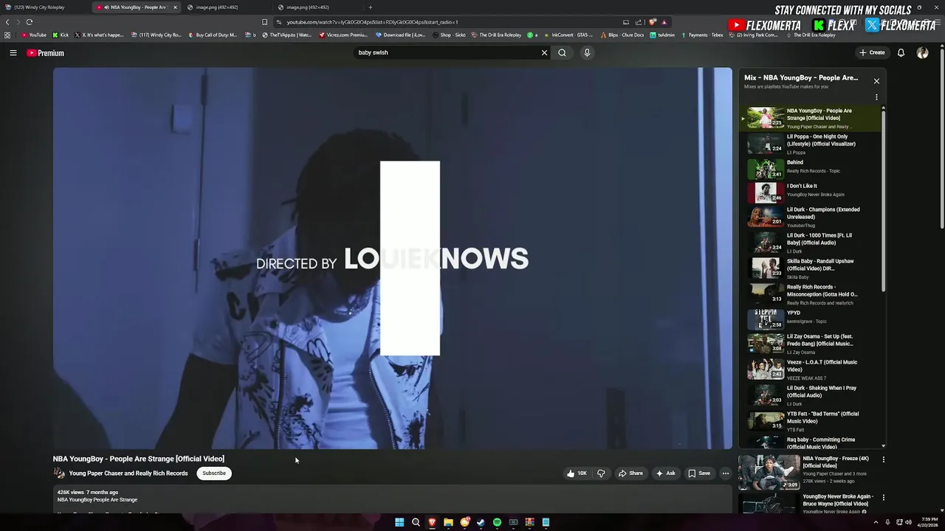Viewport: 945px width, 531px height.
Task: Click the magnifier search button
Action: 562,52
